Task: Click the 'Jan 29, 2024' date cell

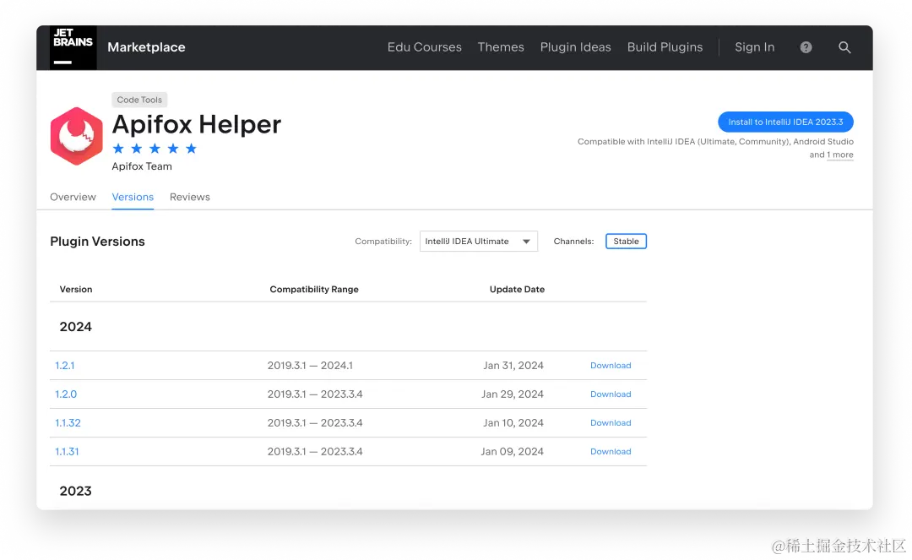Action: [513, 394]
